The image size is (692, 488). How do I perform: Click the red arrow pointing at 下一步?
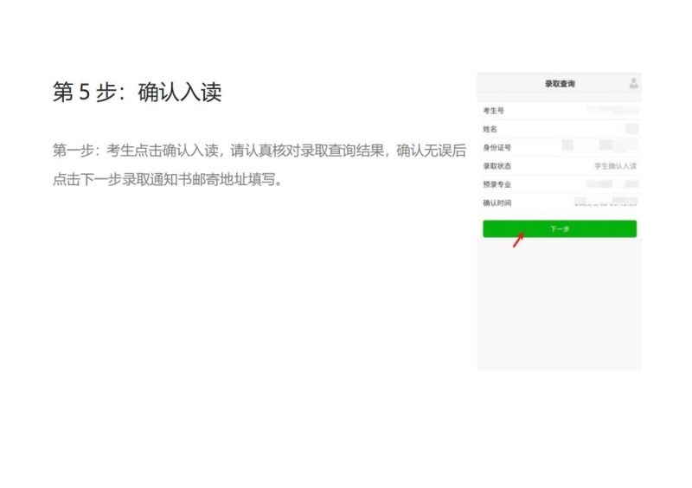point(518,240)
